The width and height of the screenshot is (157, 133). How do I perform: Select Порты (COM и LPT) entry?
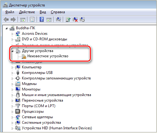(38, 106)
